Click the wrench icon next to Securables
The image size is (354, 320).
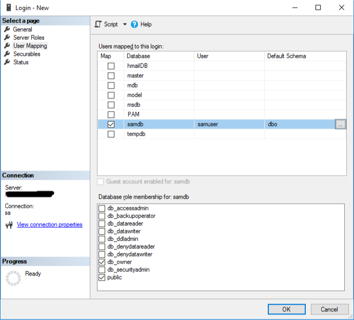point(7,54)
